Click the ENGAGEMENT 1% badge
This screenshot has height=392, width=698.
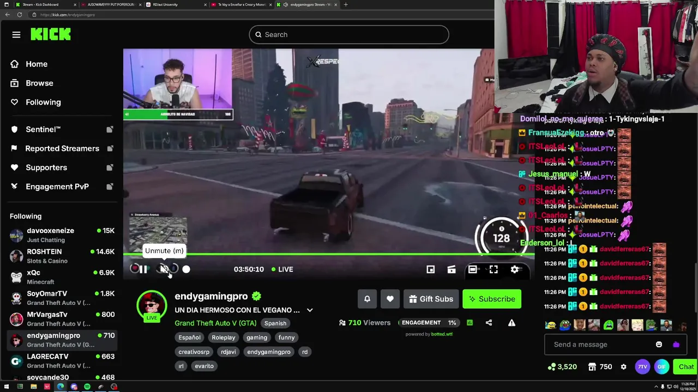(x=429, y=323)
